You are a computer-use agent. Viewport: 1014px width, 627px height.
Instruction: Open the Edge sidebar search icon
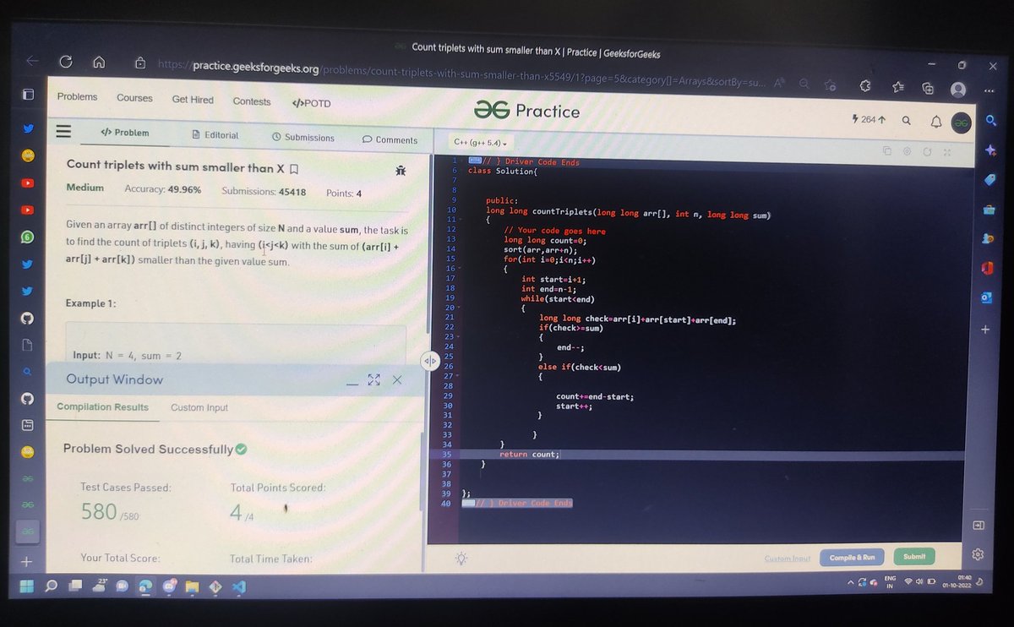click(991, 122)
